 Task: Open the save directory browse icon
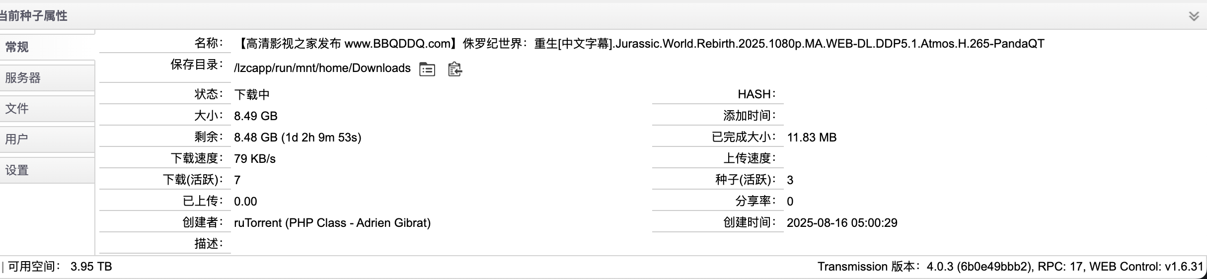point(427,69)
